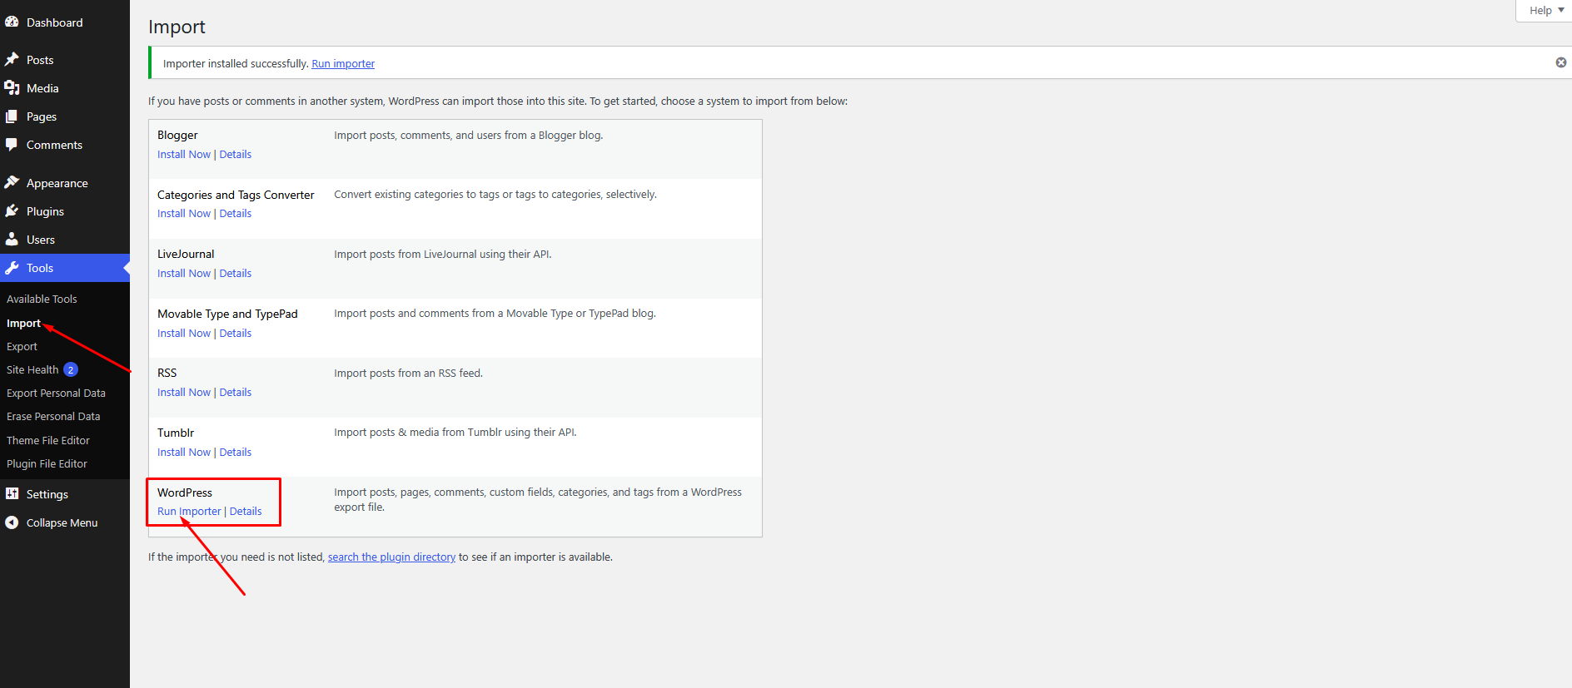View Tumblr importer details
The height and width of the screenshot is (688, 1572).
pyautogui.click(x=236, y=452)
